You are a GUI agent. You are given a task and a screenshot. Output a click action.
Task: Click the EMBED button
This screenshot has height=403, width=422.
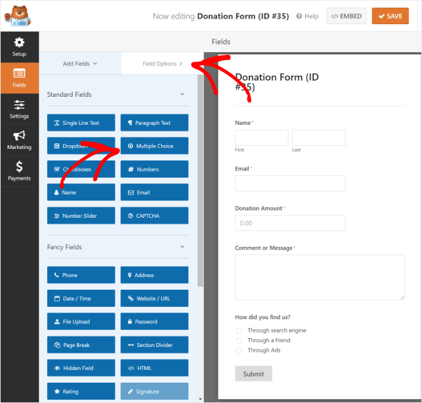[x=346, y=16]
